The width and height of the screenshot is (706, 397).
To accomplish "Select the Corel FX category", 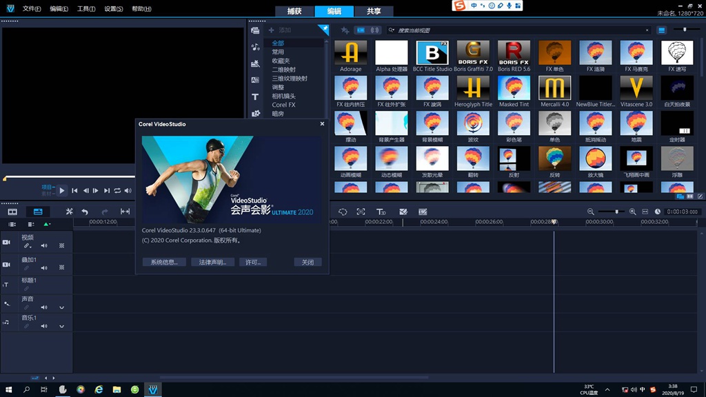I will pyautogui.click(x=283, y=105).
